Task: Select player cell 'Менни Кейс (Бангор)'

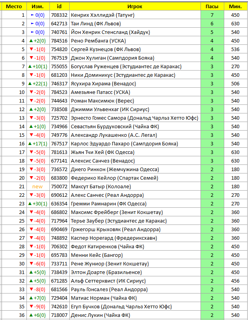Action: 135,255
